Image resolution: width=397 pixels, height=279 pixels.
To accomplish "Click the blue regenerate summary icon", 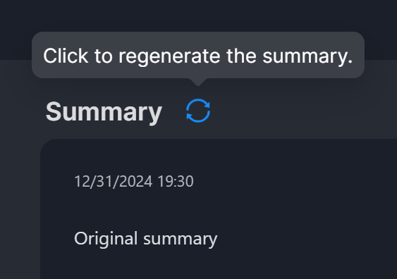I will [x=198, y=111].
